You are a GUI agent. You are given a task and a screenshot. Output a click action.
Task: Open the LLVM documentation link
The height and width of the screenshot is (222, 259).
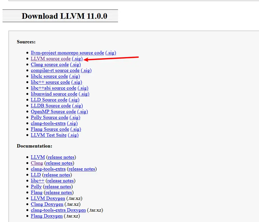(x=38, y=157)
